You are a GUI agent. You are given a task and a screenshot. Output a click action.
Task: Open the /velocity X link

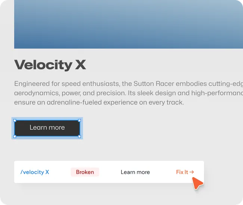pyautogui.click(x=35, y=172)
